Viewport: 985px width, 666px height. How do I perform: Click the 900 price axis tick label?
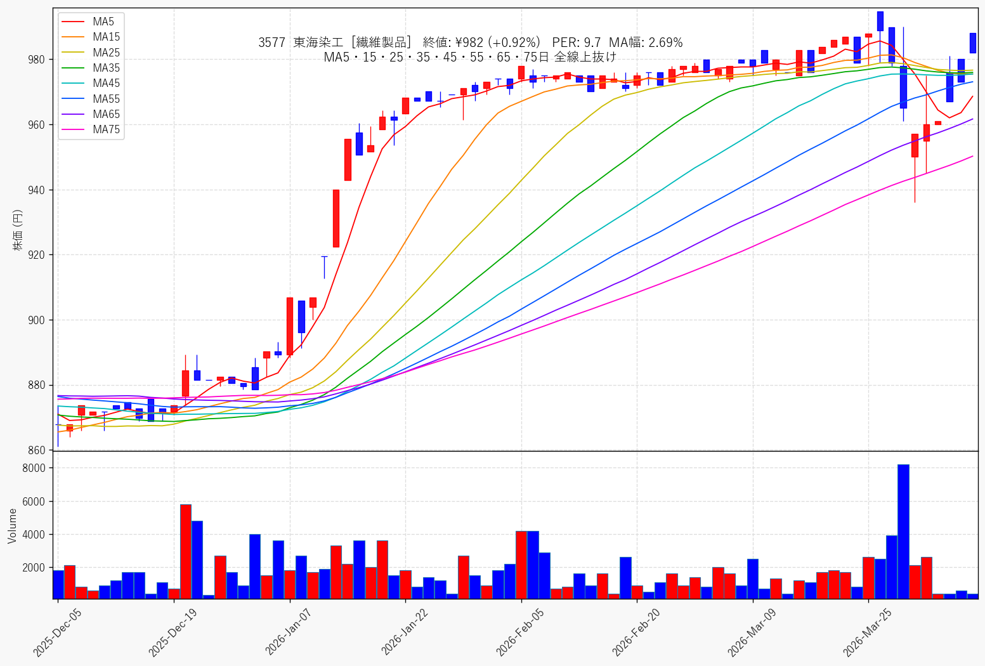(x=37, y=320)
